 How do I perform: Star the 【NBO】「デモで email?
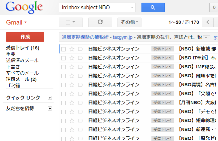[72, 112]
